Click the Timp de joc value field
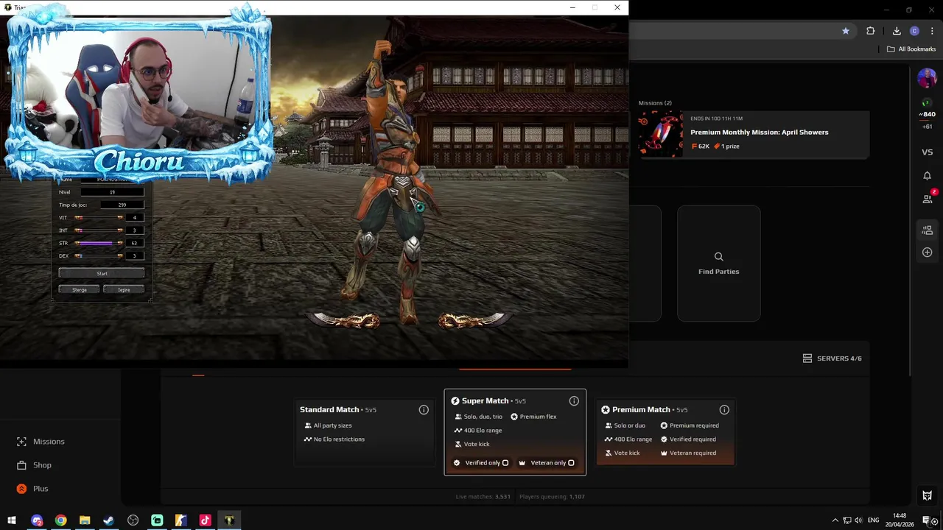Screen dimensions: 943x530 122,205
